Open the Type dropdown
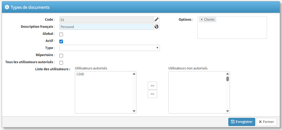This screenshot has height=130, width=282. (109, 48)
